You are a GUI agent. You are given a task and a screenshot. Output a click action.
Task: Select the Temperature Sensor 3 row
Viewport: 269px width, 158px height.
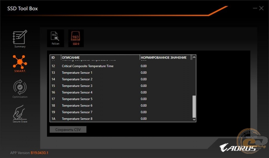[x=121, y=86]
